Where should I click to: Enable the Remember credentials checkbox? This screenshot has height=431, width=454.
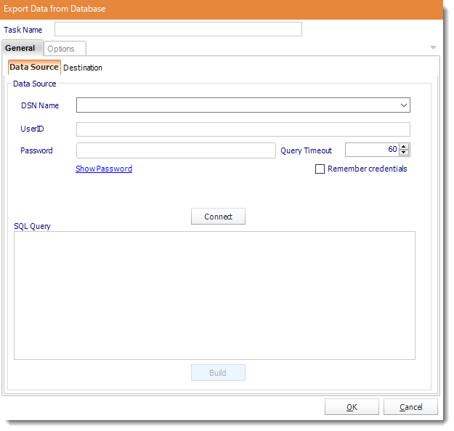tap(320, 169)
